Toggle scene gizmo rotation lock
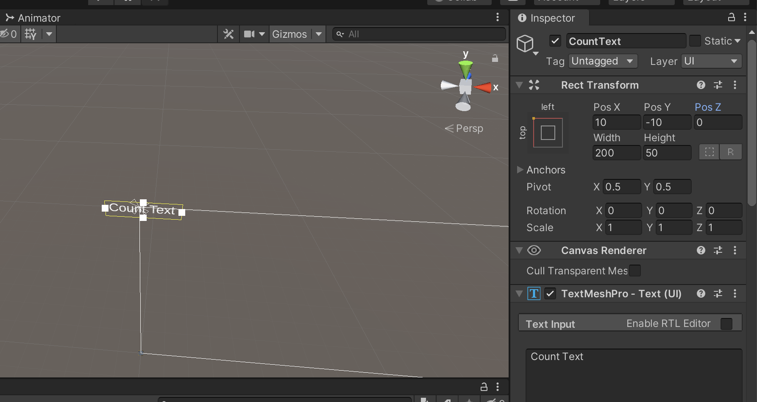The width and height of the screenshot is (757, 402). (x=495, y=58)
